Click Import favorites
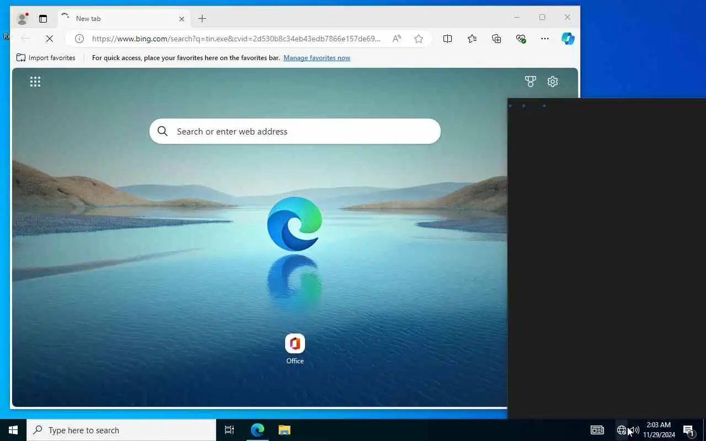The height and width of the screenshot is (441, 706). click(46, 58)
